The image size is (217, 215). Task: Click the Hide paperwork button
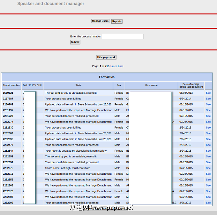click(x=106, y=57)
